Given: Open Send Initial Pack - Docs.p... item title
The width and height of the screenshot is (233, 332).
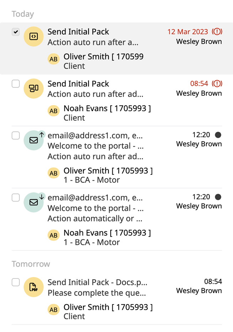Looking at the screenshot, I should coord(97,282).
